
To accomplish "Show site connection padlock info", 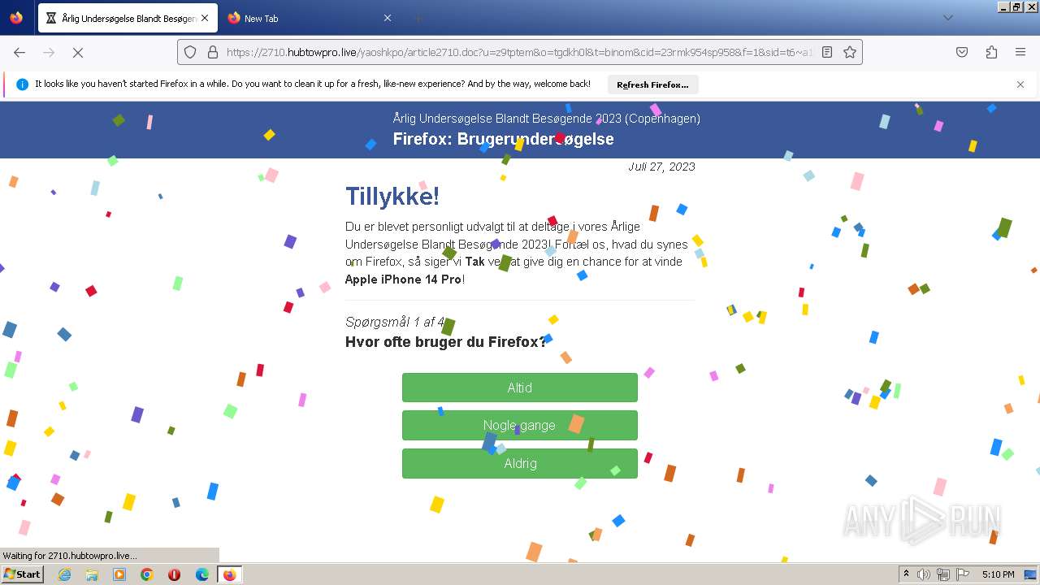I will point(213,52).
